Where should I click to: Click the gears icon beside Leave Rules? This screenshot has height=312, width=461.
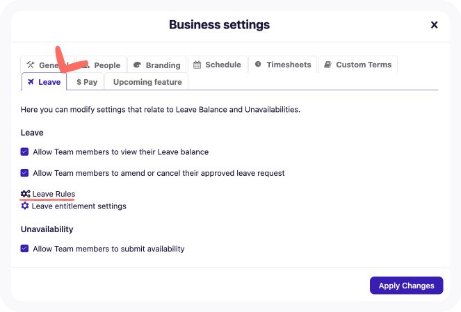[x=25, y=194]
